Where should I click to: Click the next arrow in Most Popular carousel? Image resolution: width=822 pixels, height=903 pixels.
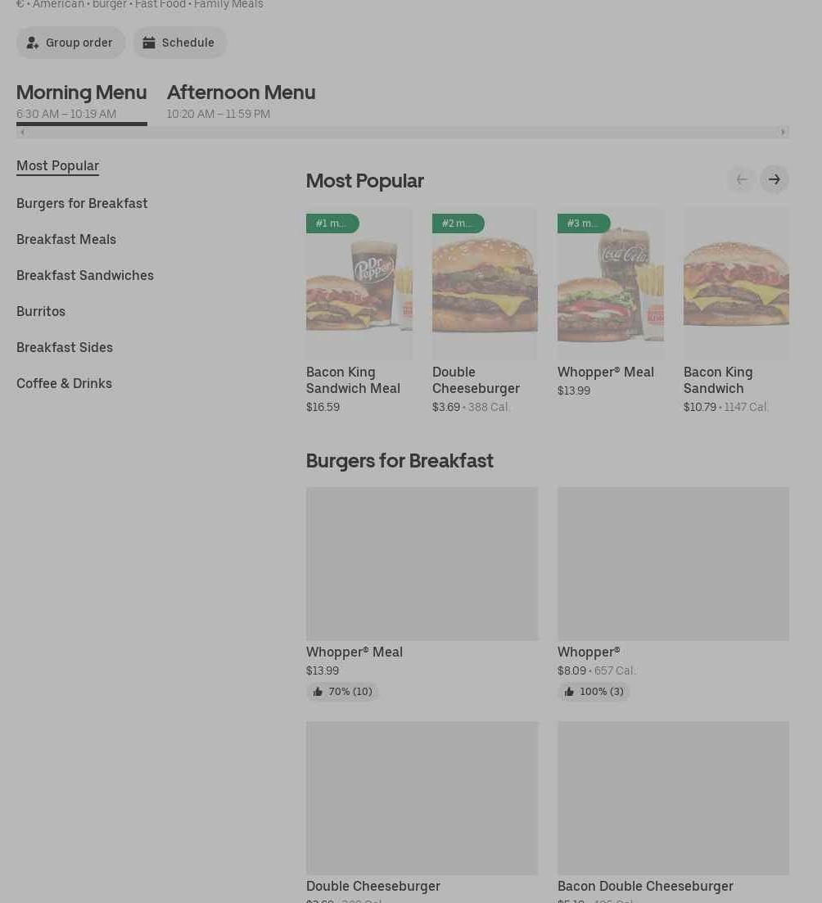(x=774, y=179)
